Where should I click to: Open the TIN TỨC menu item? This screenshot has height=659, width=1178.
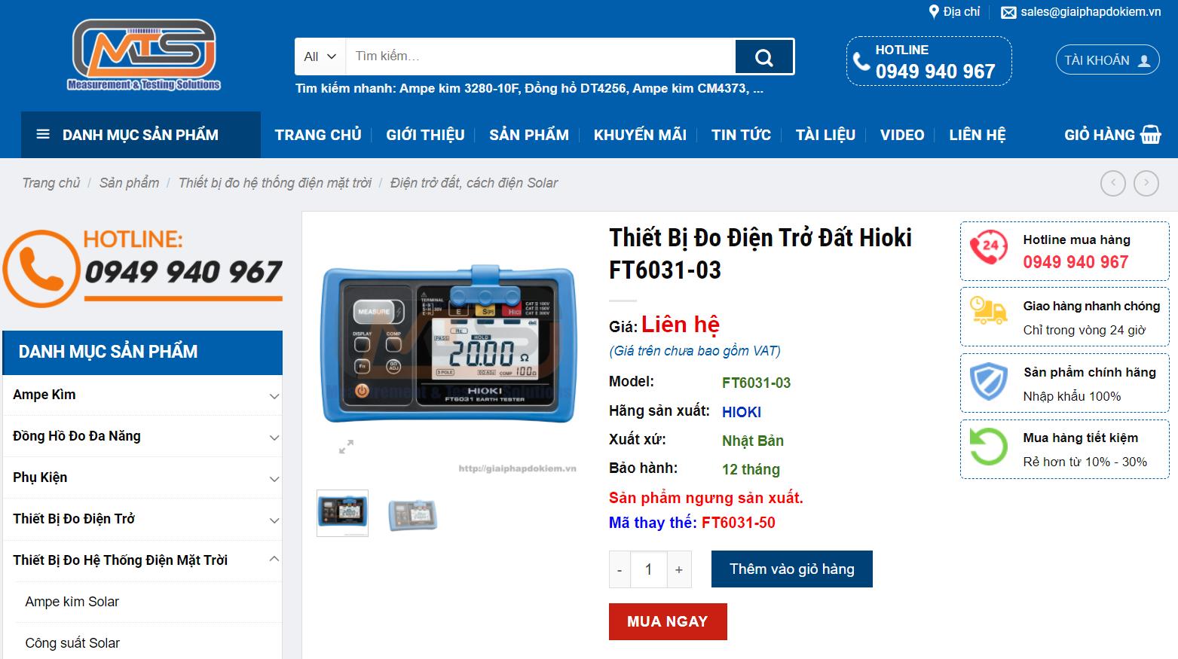741,135
